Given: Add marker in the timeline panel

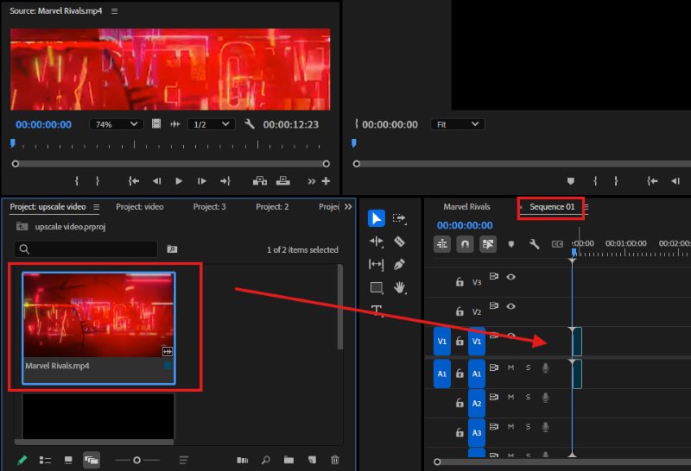Looking at the screenshot, I should point(511,244).
